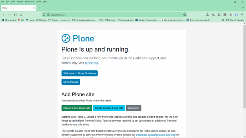This screenshot has height=138, width=246.
Task: Select the Plone browser tab
Action: 19,8
